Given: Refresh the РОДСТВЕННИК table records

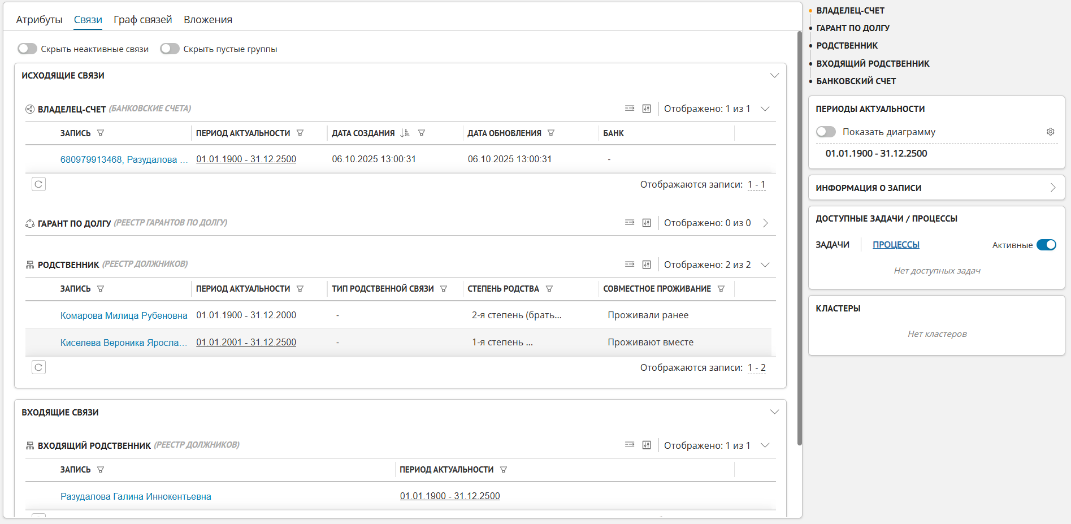Looking at the screenshot, I should coord(38,367).
